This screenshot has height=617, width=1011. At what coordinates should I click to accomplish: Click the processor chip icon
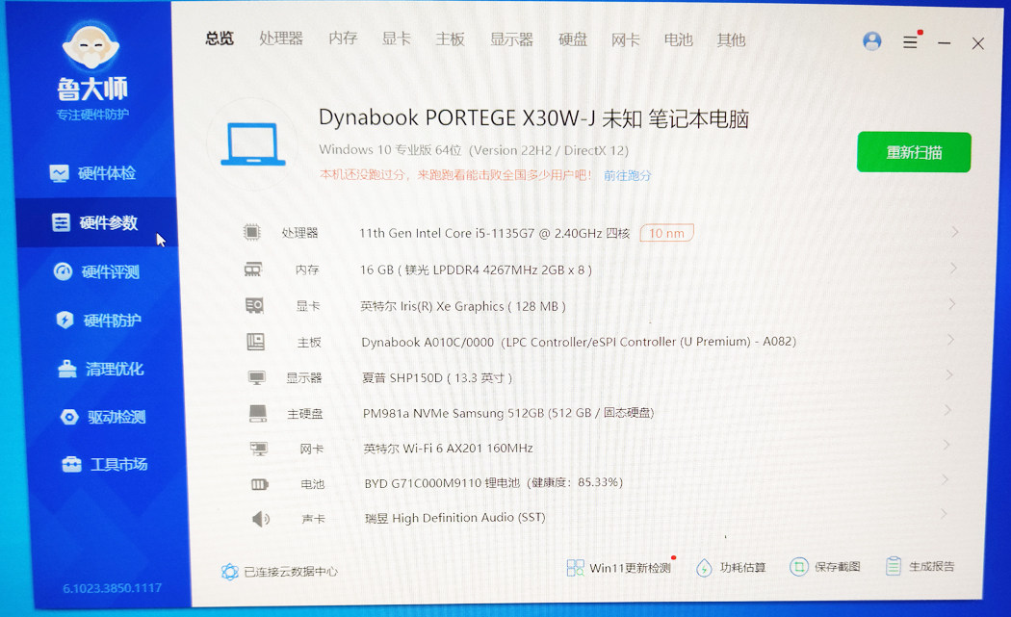point(252,232)
